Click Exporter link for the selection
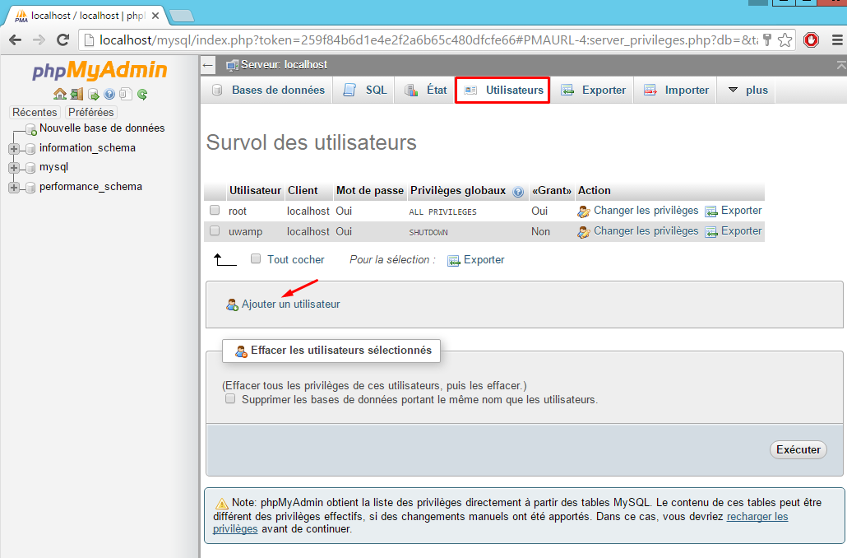The height and width of the screenshot is (558, 847). pyautogui.click(x=484, y=260)
